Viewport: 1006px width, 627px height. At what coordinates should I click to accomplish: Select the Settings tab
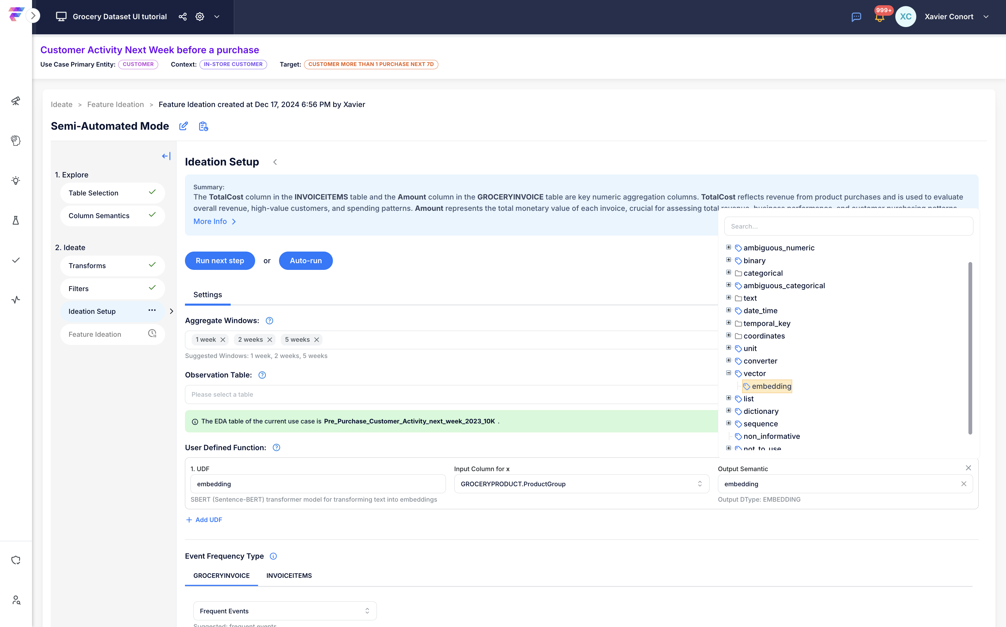tap(208, 295)
